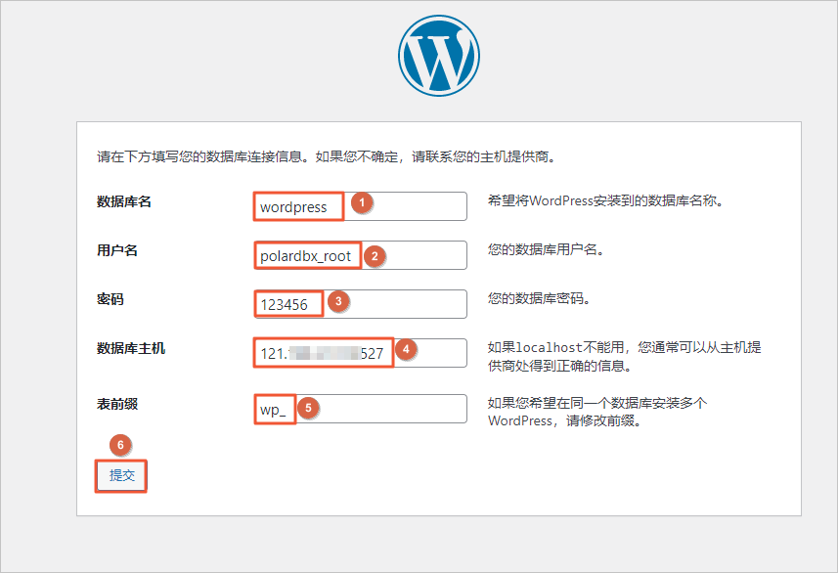Click the 数据库主机 label
This screenshot has width=838, height=573.
pyautogui.click(x=131, y=348)
